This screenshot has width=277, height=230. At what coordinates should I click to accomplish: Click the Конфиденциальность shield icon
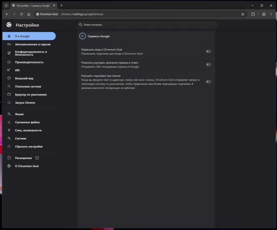coord(9,53)
